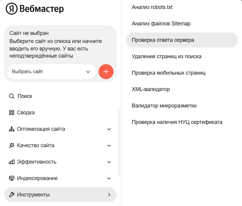This screenshot has width=242, height=206.
Task: Click the sidebar vertical scrollbar
Action: tap(119, 142)
